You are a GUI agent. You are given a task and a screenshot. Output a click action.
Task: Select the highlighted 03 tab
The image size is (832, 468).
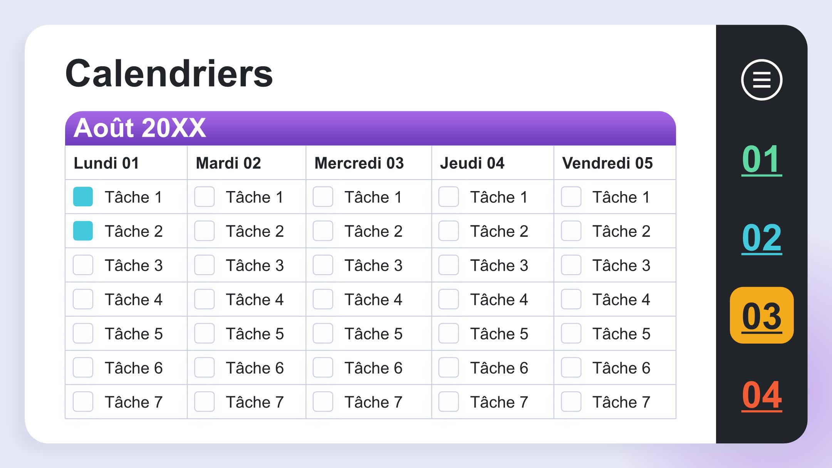tap(762, 315)
